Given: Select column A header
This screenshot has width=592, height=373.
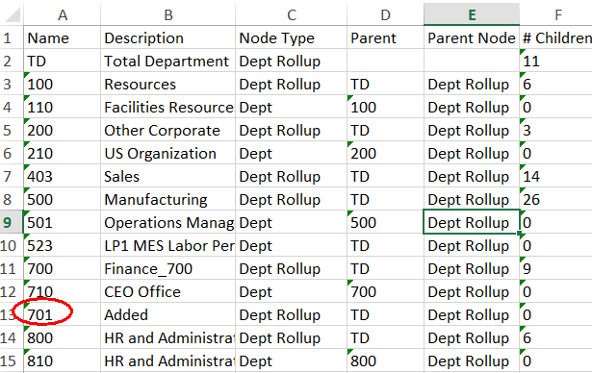Looking at the screenshot, I should (63, 14).
